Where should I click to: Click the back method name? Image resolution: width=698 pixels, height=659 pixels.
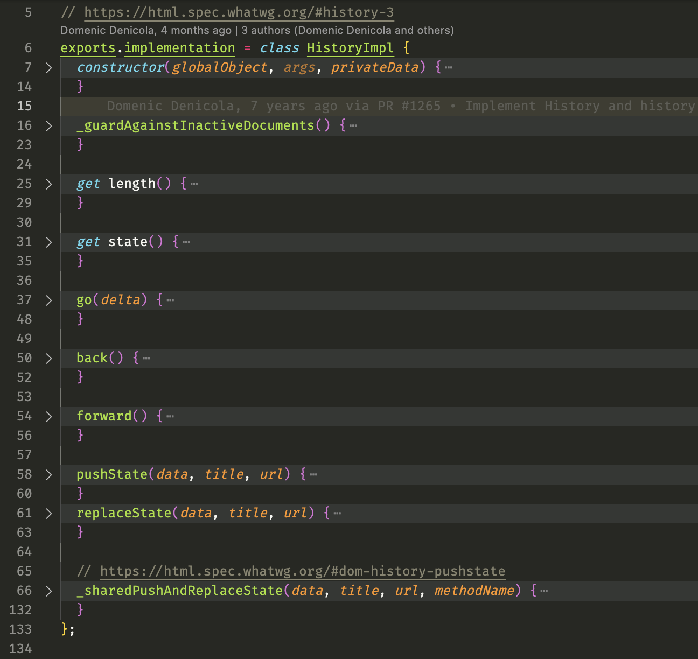point(92,358)
